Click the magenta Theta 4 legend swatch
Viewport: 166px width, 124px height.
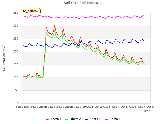[106, 119]
